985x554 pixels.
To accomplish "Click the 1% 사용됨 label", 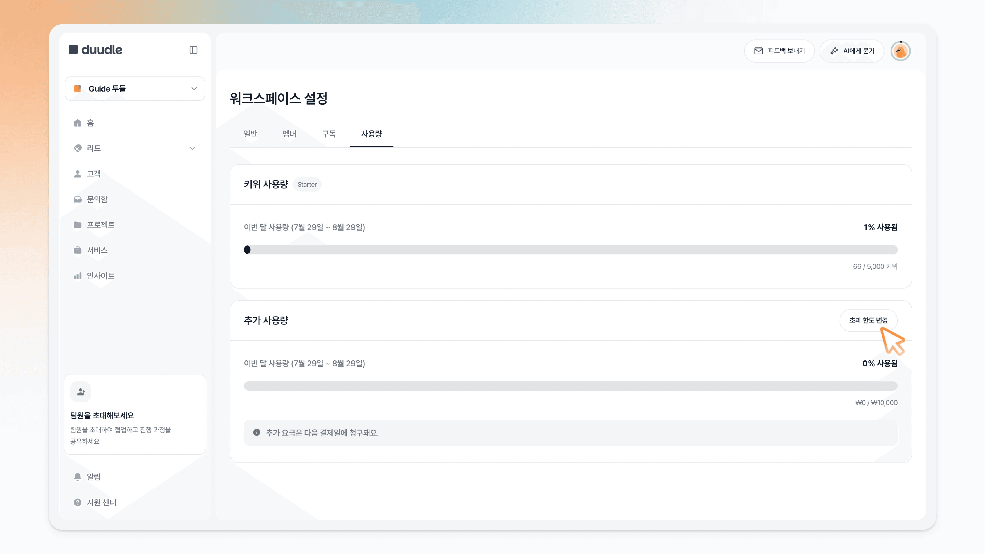I will click(x=881, y=227).
